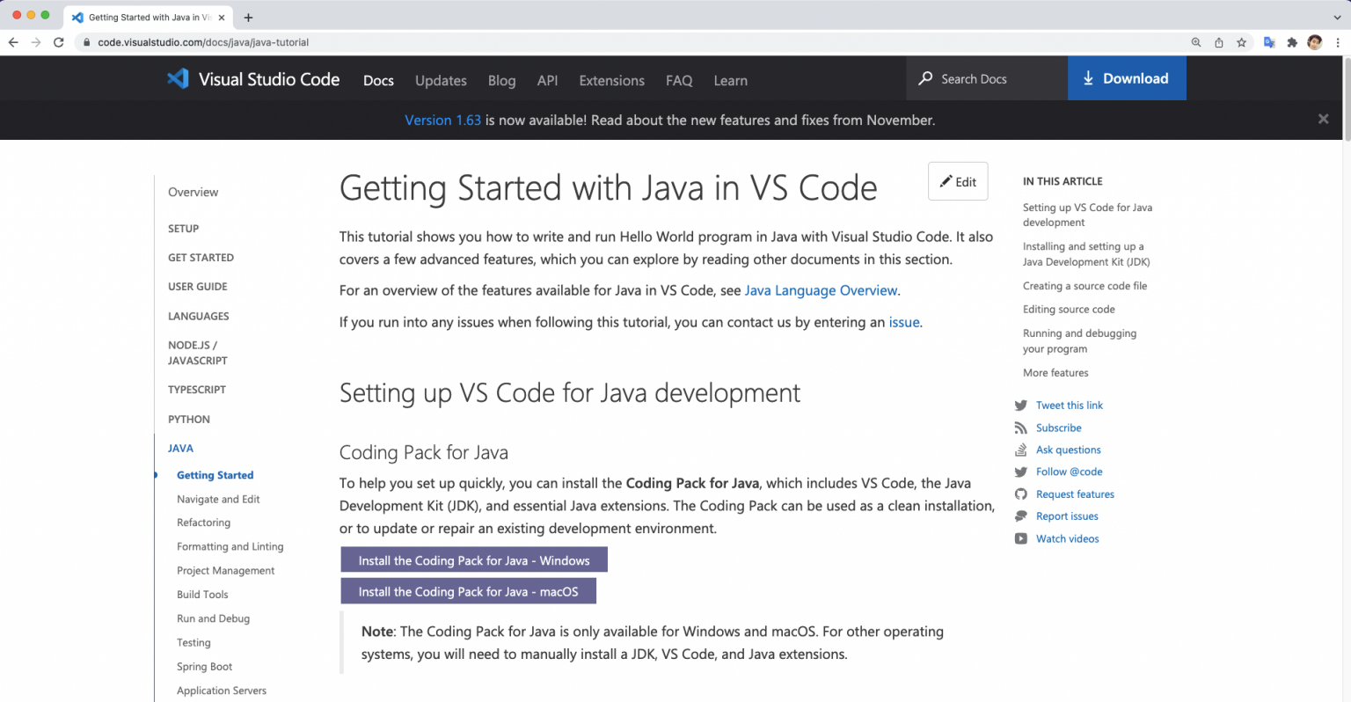Screen dimensions: 1351x702
Task: Click the Google Translate extension icon
Action: click(1269, 42)
